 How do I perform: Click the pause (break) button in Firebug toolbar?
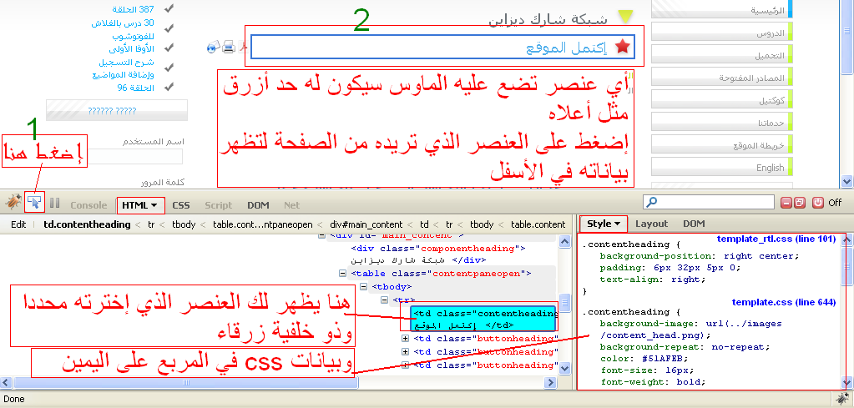[54, 204]
